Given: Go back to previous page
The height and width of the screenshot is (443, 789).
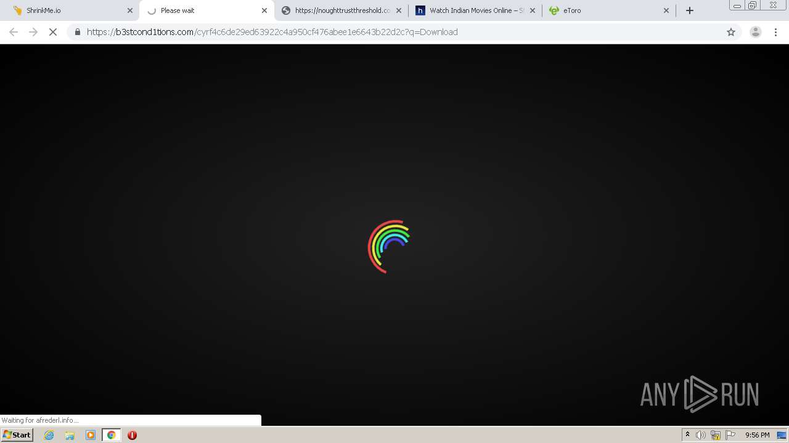Looking at the screenshot, I should (x=14, y=32).
